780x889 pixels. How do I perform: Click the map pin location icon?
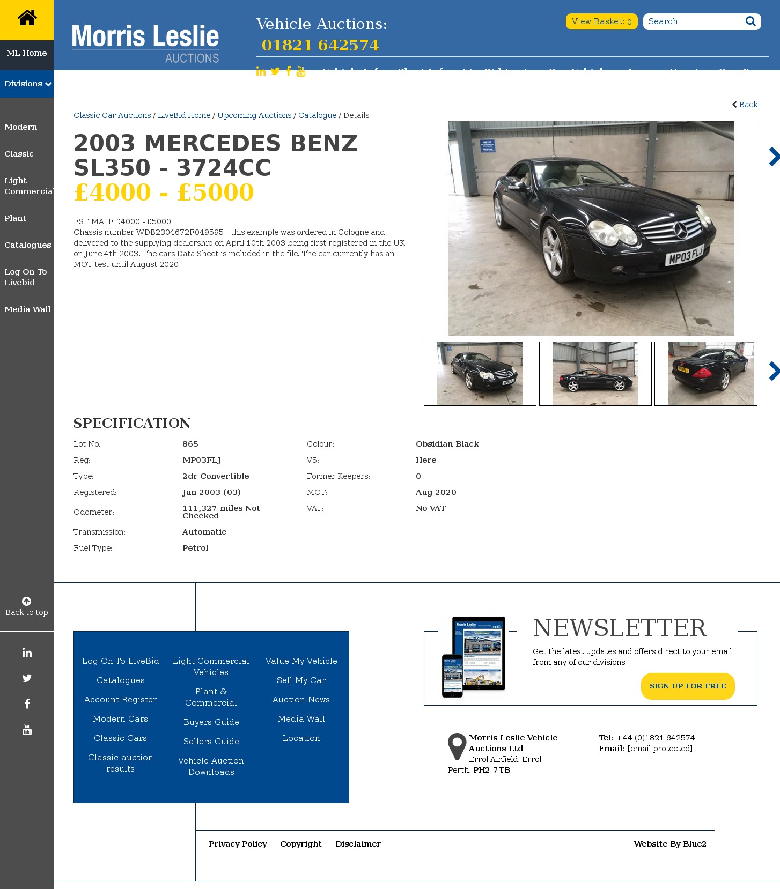[x=457, y=746]
